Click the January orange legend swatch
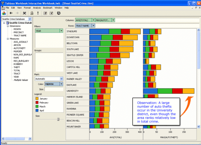This screenshot has width=201, height=145. pyautogui.click(x=37, y=98)
